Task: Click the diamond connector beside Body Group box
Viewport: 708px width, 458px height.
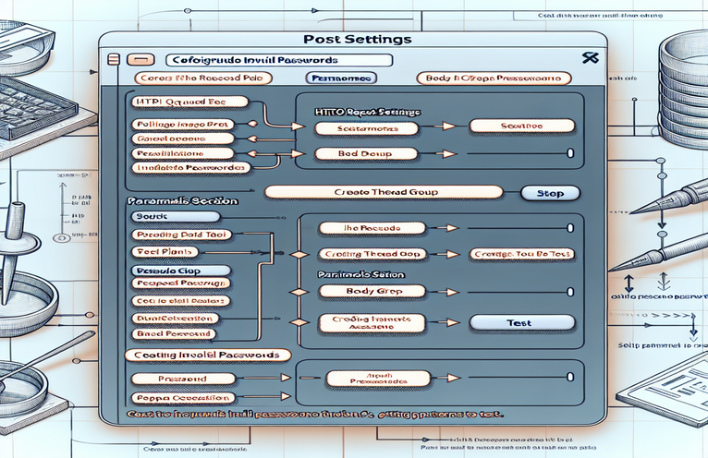Action: coord(299,291)
